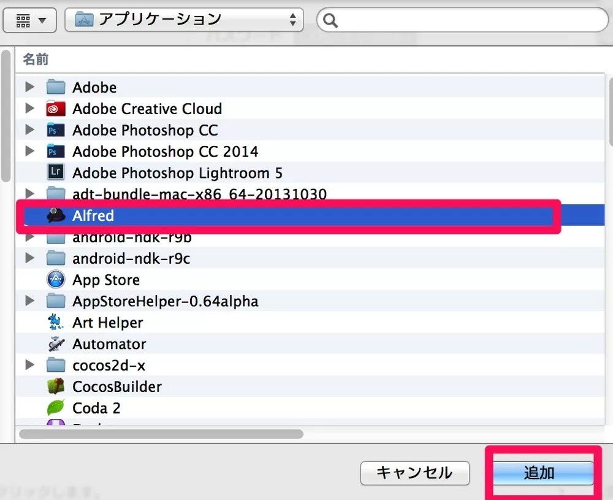Click the キャンセル button

pyautogui.click(x=415, y=473)
